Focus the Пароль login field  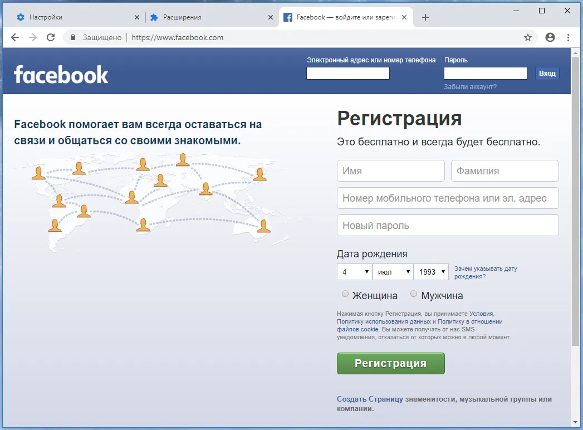[485, 74]
